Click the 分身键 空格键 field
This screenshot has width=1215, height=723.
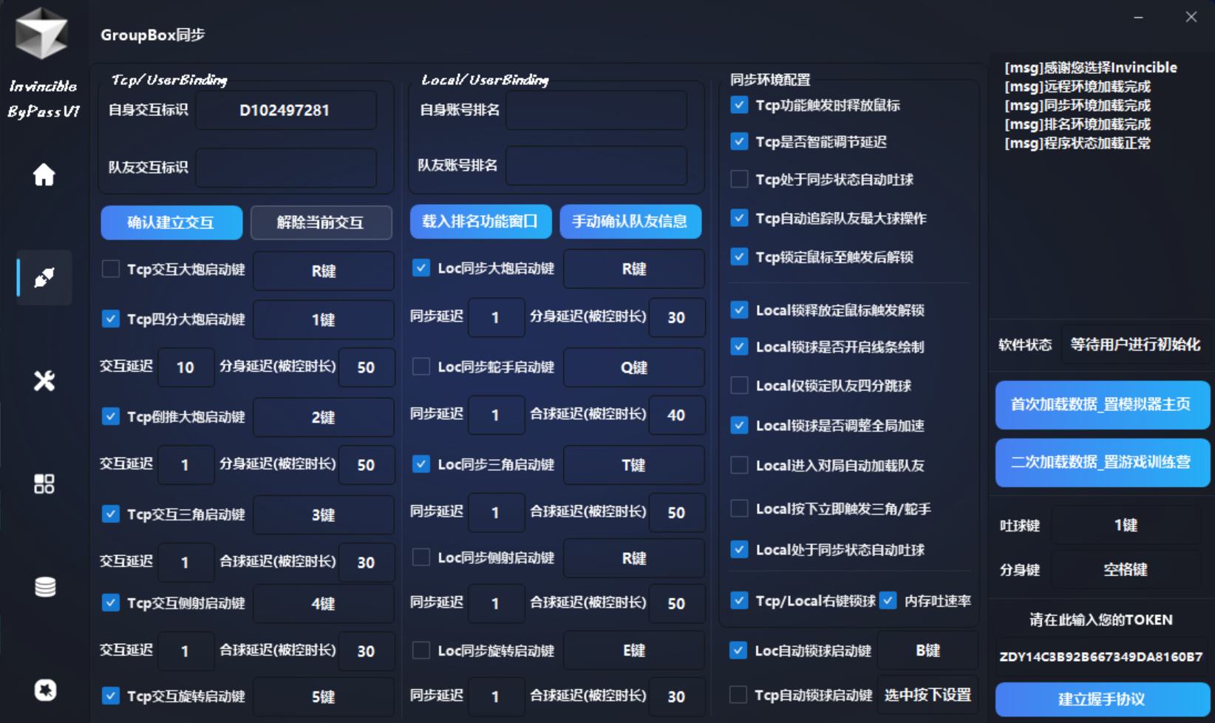coord(1126,569)
